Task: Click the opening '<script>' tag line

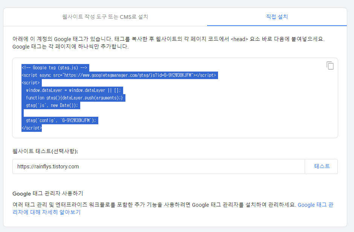Action: click(32, 83)
